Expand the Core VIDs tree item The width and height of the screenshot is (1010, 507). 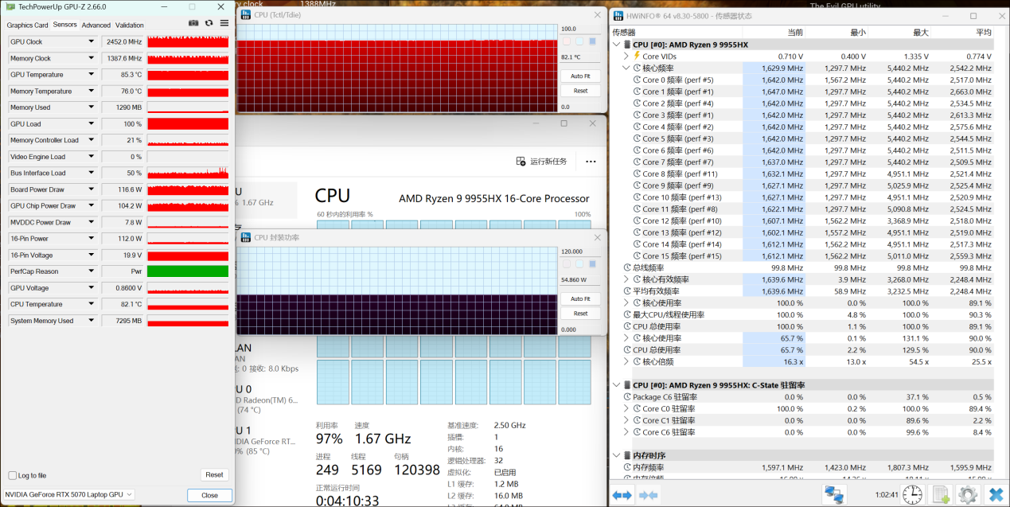(626, 57)
